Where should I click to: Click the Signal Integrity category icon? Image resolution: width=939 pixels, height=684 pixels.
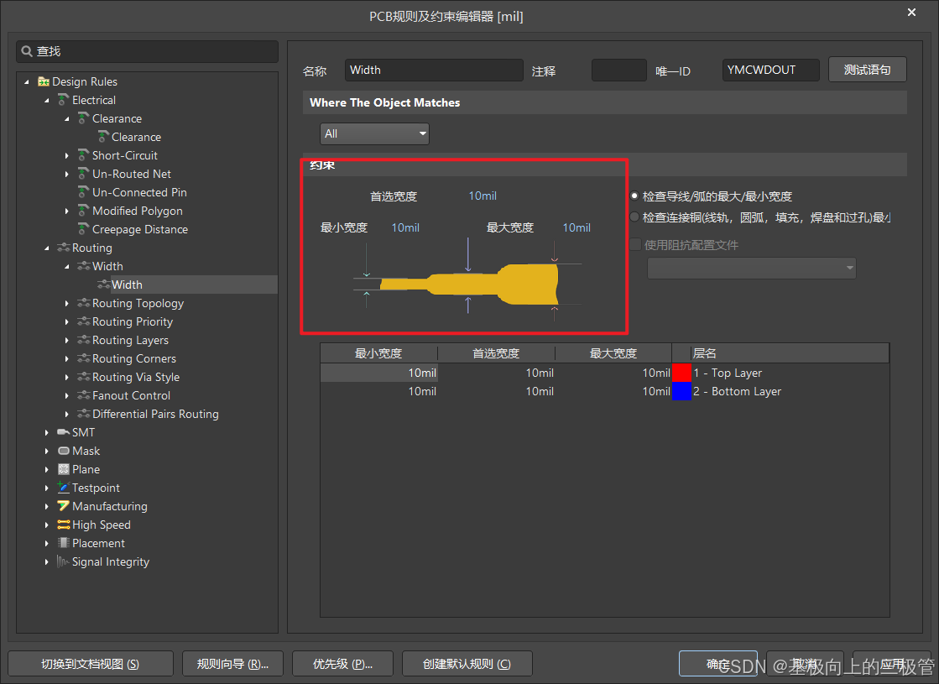click(64, 561)
